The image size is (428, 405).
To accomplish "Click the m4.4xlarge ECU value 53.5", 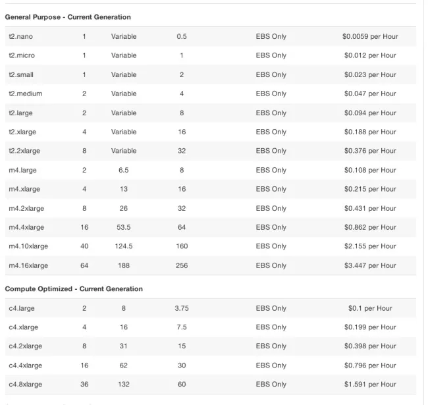I will pyautogui.click(x=124, y=227).
